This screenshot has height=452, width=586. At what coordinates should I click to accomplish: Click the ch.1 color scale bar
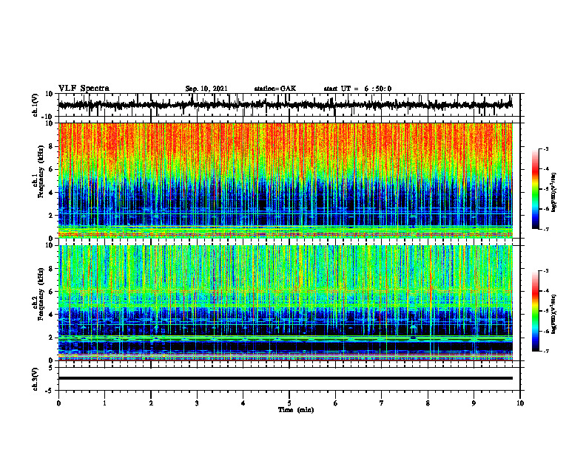[x=535, y=189]
